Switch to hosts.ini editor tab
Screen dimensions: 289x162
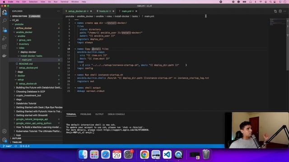click(105, 11)
